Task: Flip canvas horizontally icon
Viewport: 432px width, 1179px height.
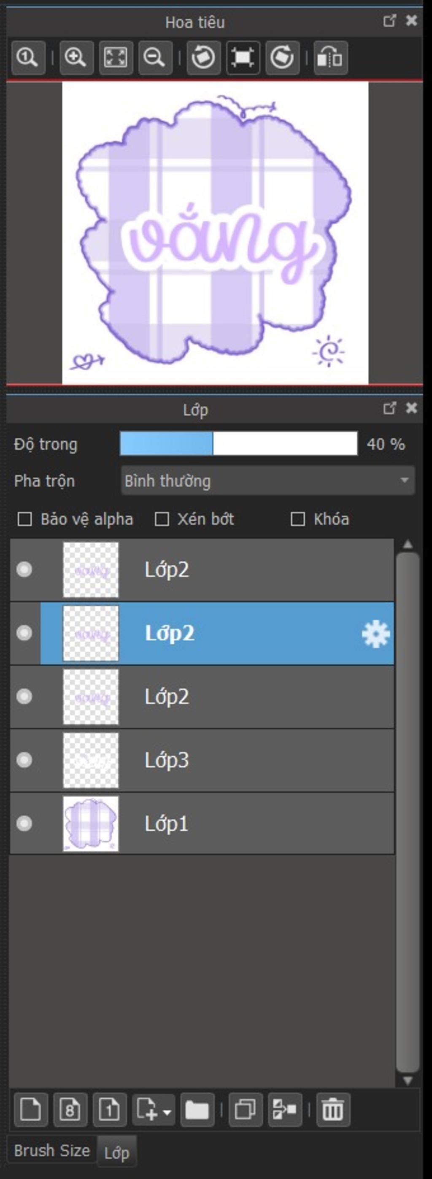Action: (330, 58)
